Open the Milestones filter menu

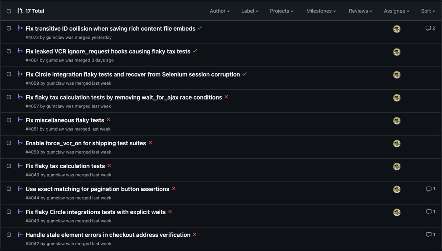click(321, 11)
